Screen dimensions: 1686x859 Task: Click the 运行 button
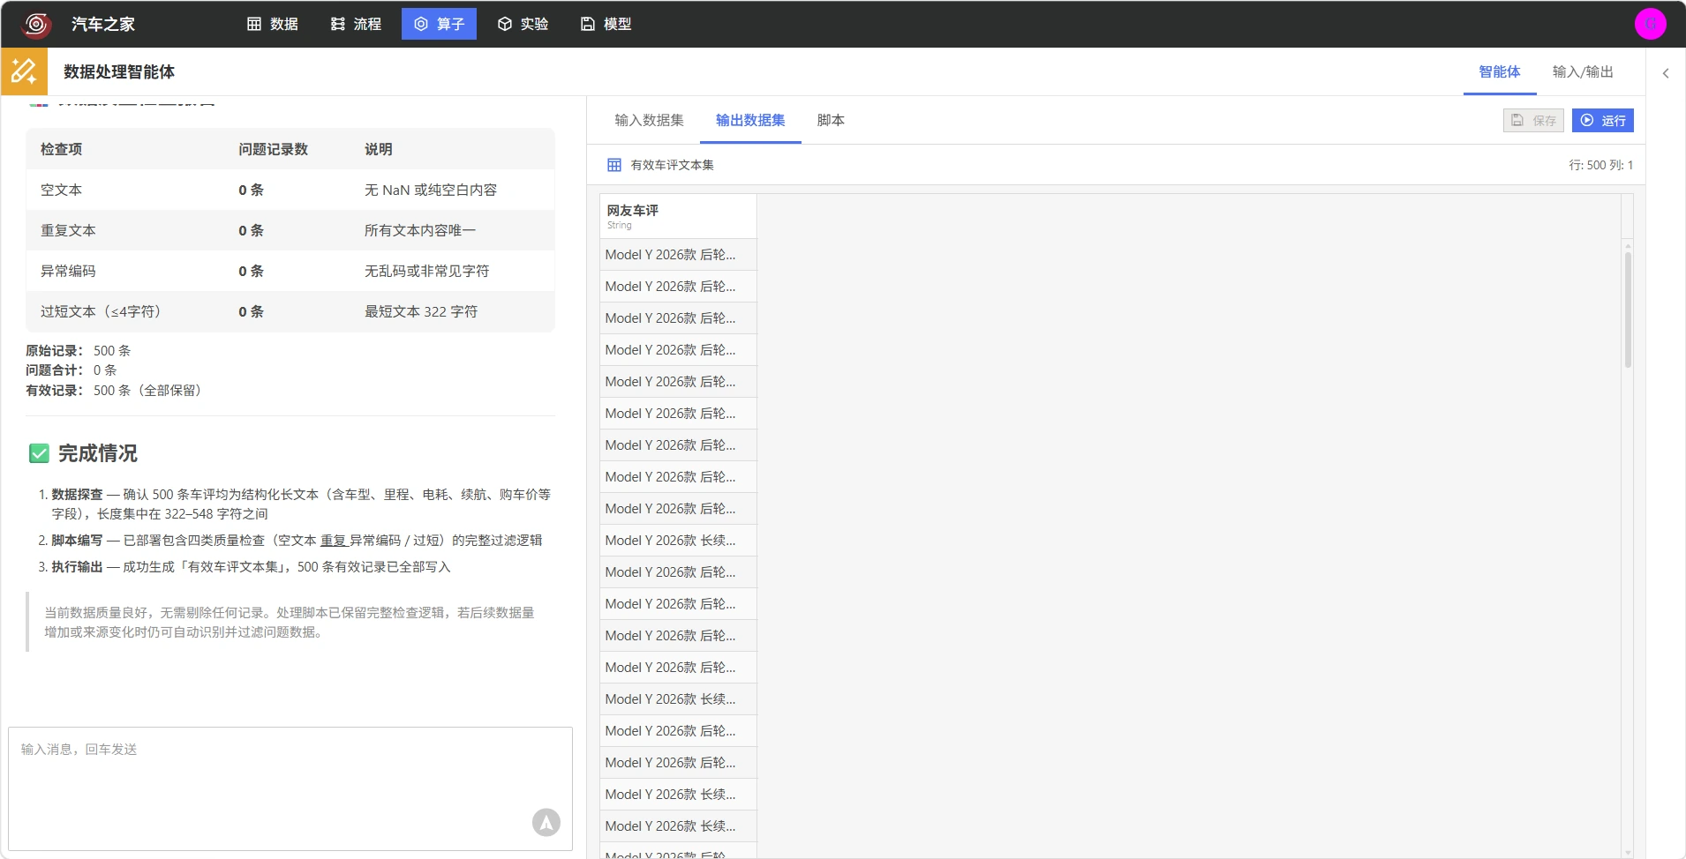1603,121
